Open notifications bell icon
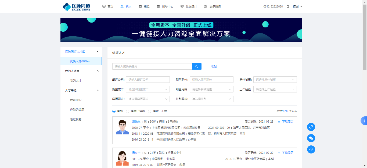Viewport: 367px width, 168px height. (x=288, y=6)
